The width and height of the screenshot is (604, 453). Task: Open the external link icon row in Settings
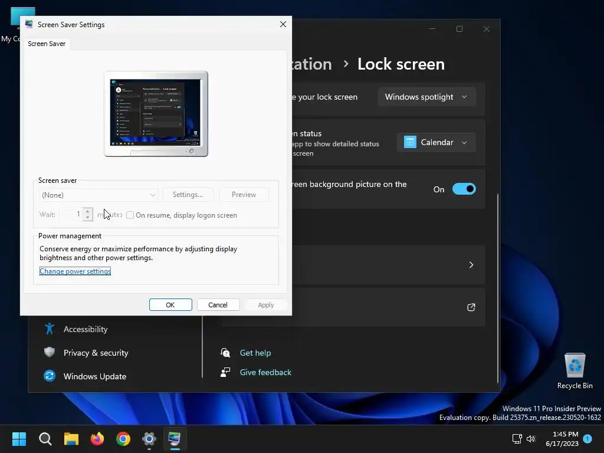(x=471, y=307)
